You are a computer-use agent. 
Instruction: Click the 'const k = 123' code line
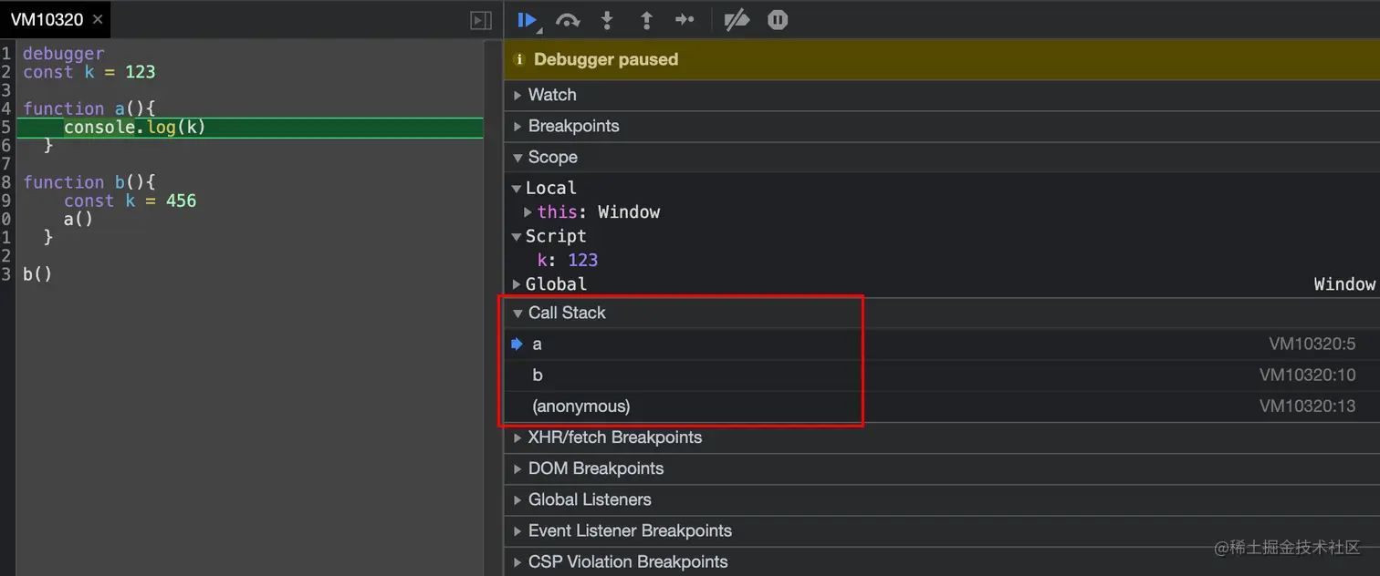pos(89,72)
